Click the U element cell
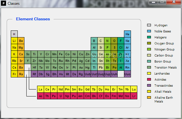 click(x=61, y=96)
